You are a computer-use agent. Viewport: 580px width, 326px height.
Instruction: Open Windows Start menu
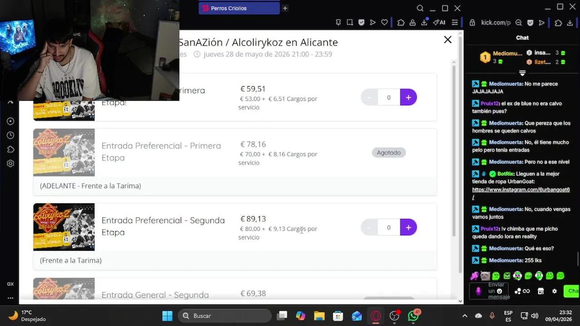pyautogui.click(x=167, y=316)
